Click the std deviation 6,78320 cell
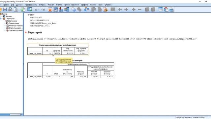The width and height of the screenshot is (211, 119). pos(68,54)
